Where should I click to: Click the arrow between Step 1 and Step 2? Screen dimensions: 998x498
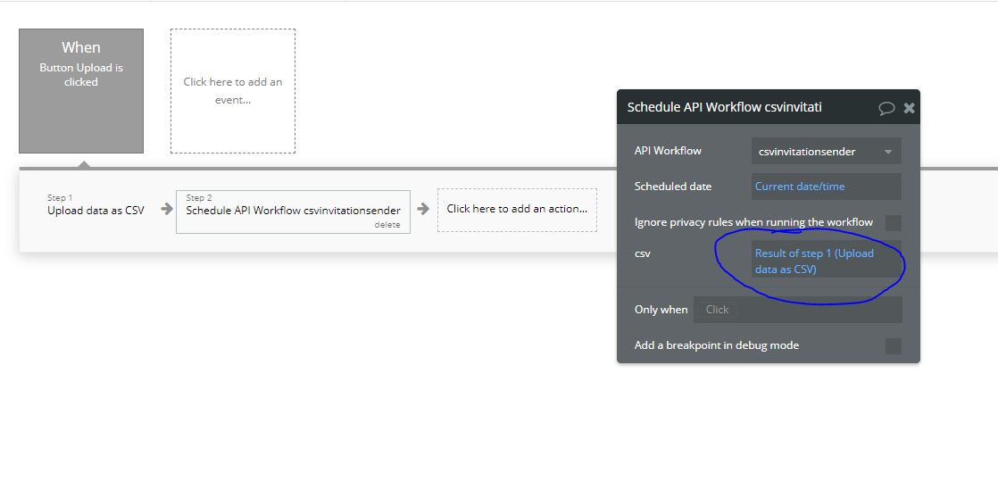pyautogui.click(x=167, y=209)
